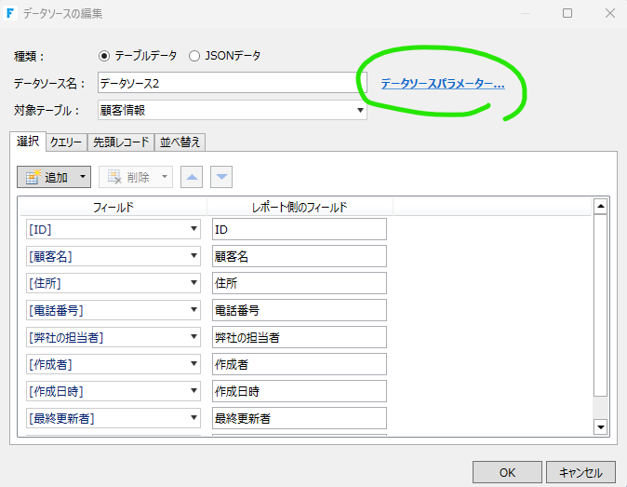The height and width of the screenshot is (487, 627).
Task: Open the データソースパラメーター link
Action: point(442,84)
